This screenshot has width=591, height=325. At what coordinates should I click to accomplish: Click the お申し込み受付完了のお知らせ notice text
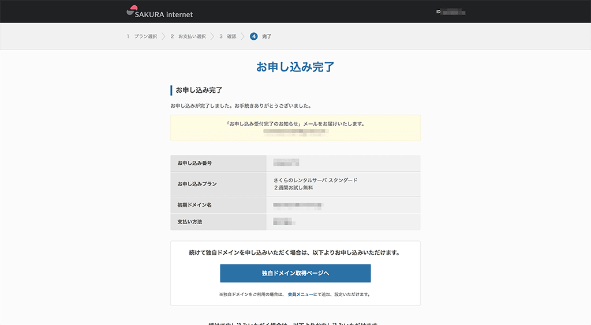click(295, 124)
